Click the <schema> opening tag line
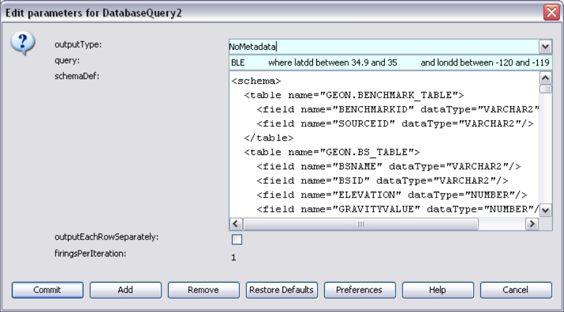Screen dimensions: 564x312 [x=256, y=81]
